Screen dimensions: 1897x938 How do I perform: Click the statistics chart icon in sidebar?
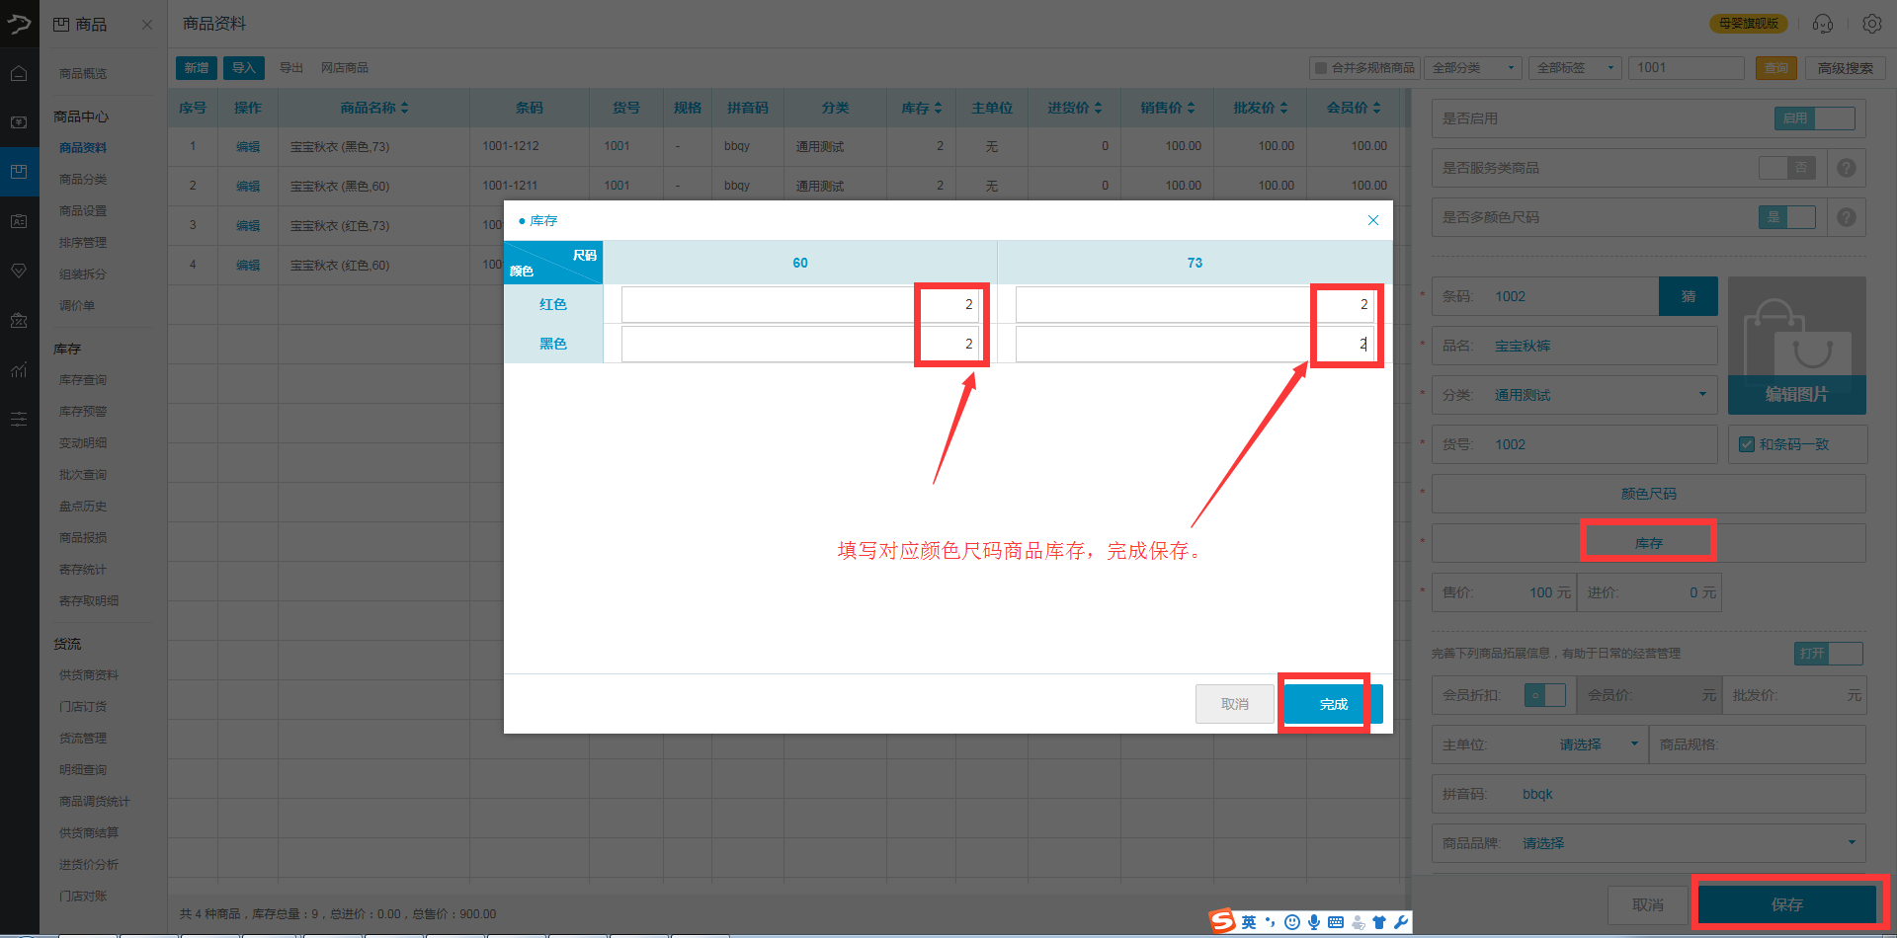19,370
